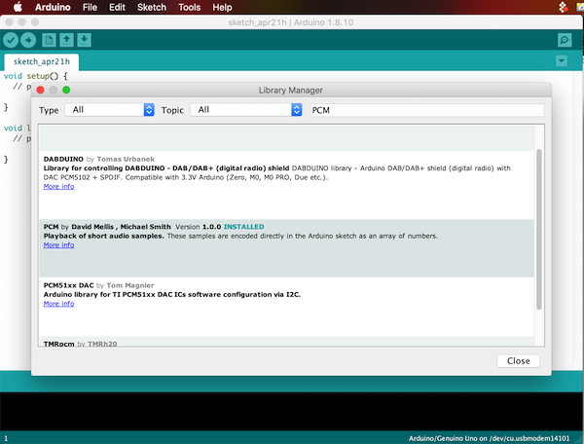Open the Type filter dropdown
The width and height of the screenshot is (584, 444).
pyautogui.click(x=109, y=110)
